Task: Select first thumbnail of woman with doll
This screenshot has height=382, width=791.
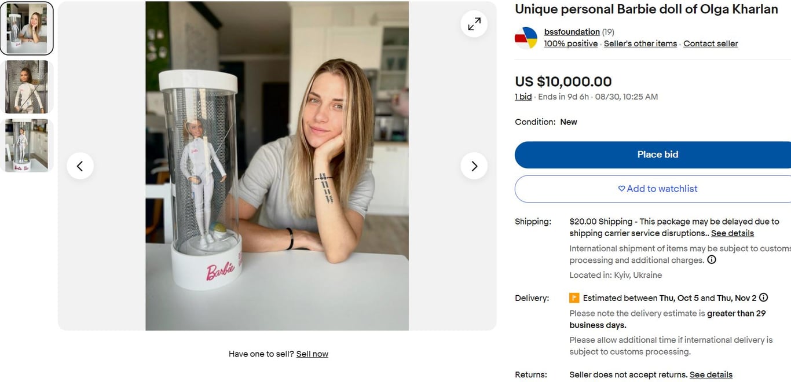Action: (27, 28)
